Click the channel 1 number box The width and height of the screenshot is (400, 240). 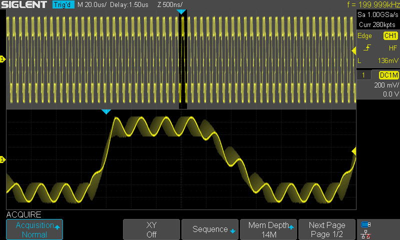tap(366, 75)
